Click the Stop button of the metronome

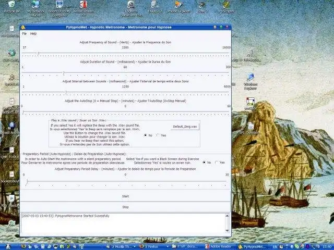pyautogui.click(x=125, y=207)
